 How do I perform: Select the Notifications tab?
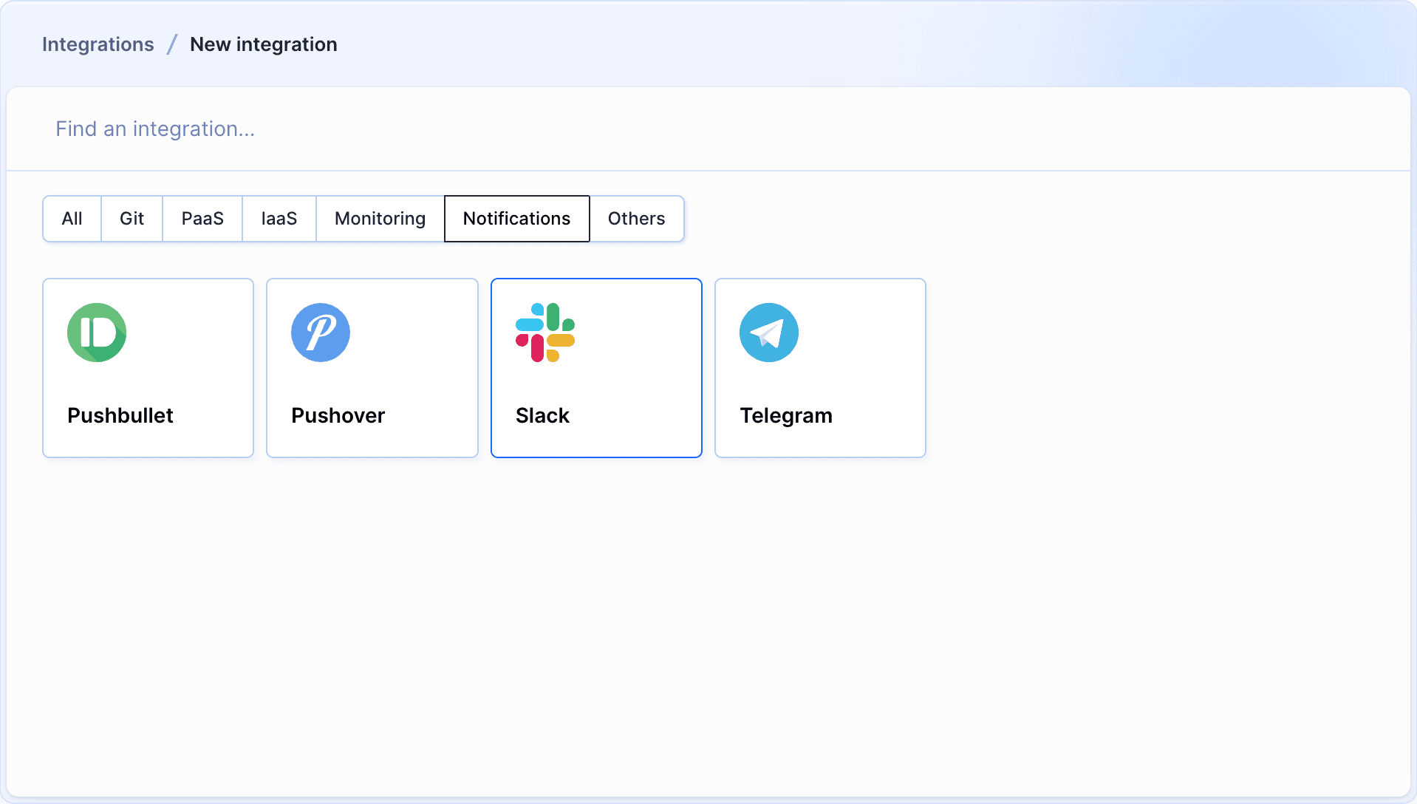516,219
